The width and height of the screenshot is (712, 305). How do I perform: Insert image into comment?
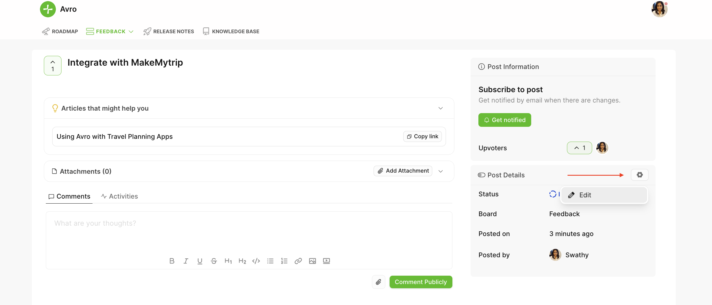312,261
